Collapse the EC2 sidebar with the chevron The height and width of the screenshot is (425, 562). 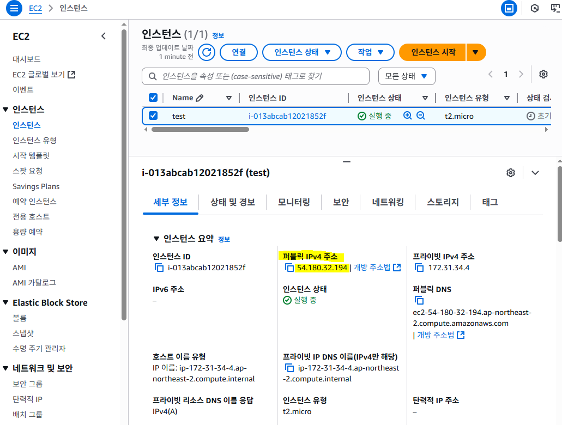tap(104, 36)
